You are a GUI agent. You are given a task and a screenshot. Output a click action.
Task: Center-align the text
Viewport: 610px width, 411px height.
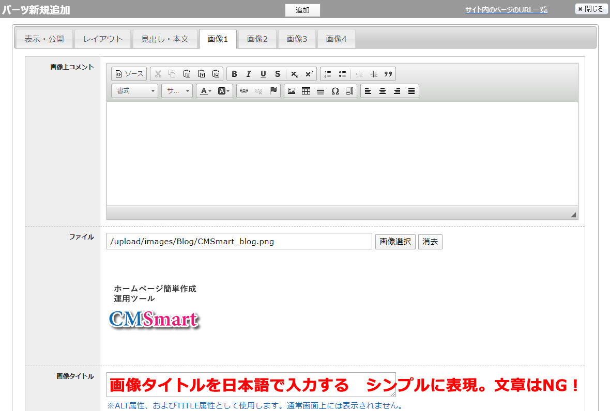tap(383, 91)
